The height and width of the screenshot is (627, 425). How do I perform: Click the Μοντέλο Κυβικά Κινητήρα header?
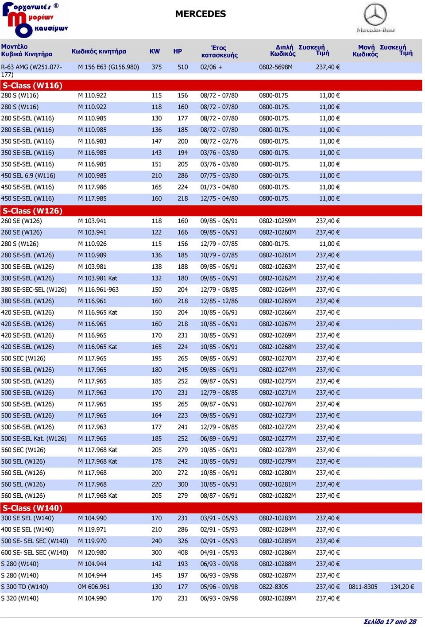[27, 50]
